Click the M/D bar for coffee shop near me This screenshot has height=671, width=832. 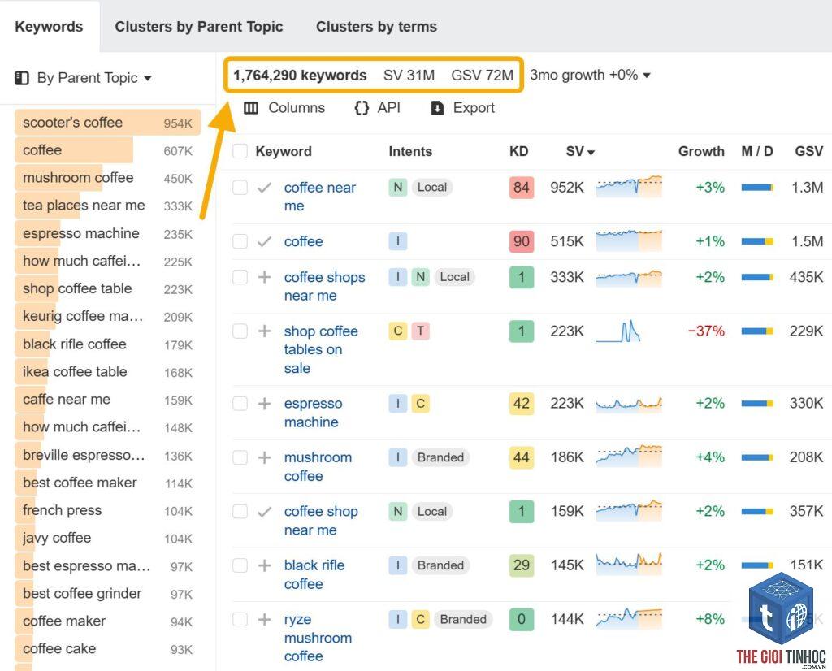tap(757, 511)
